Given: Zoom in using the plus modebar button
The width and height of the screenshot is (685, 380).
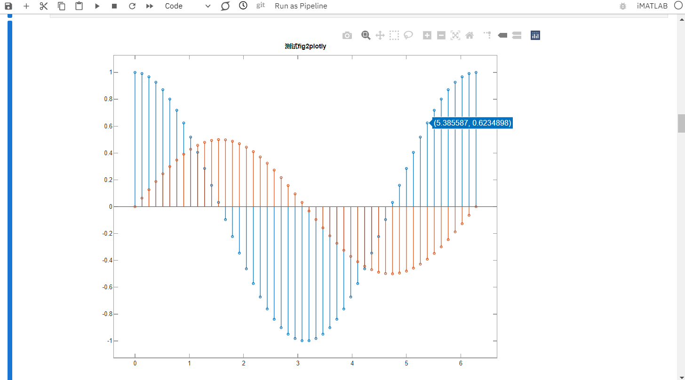Looking at the screenshot, I should (x=427, y=35).
